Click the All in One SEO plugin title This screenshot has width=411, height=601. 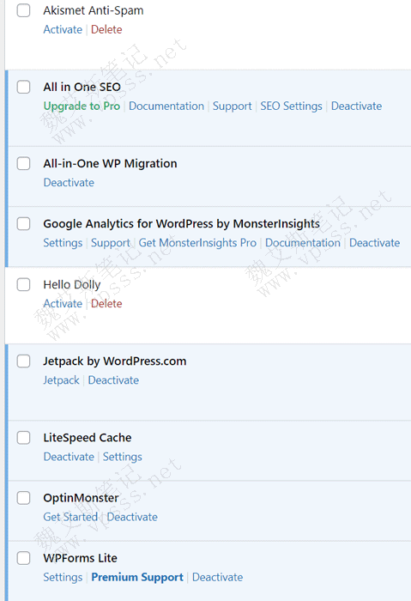coord(82,87)
